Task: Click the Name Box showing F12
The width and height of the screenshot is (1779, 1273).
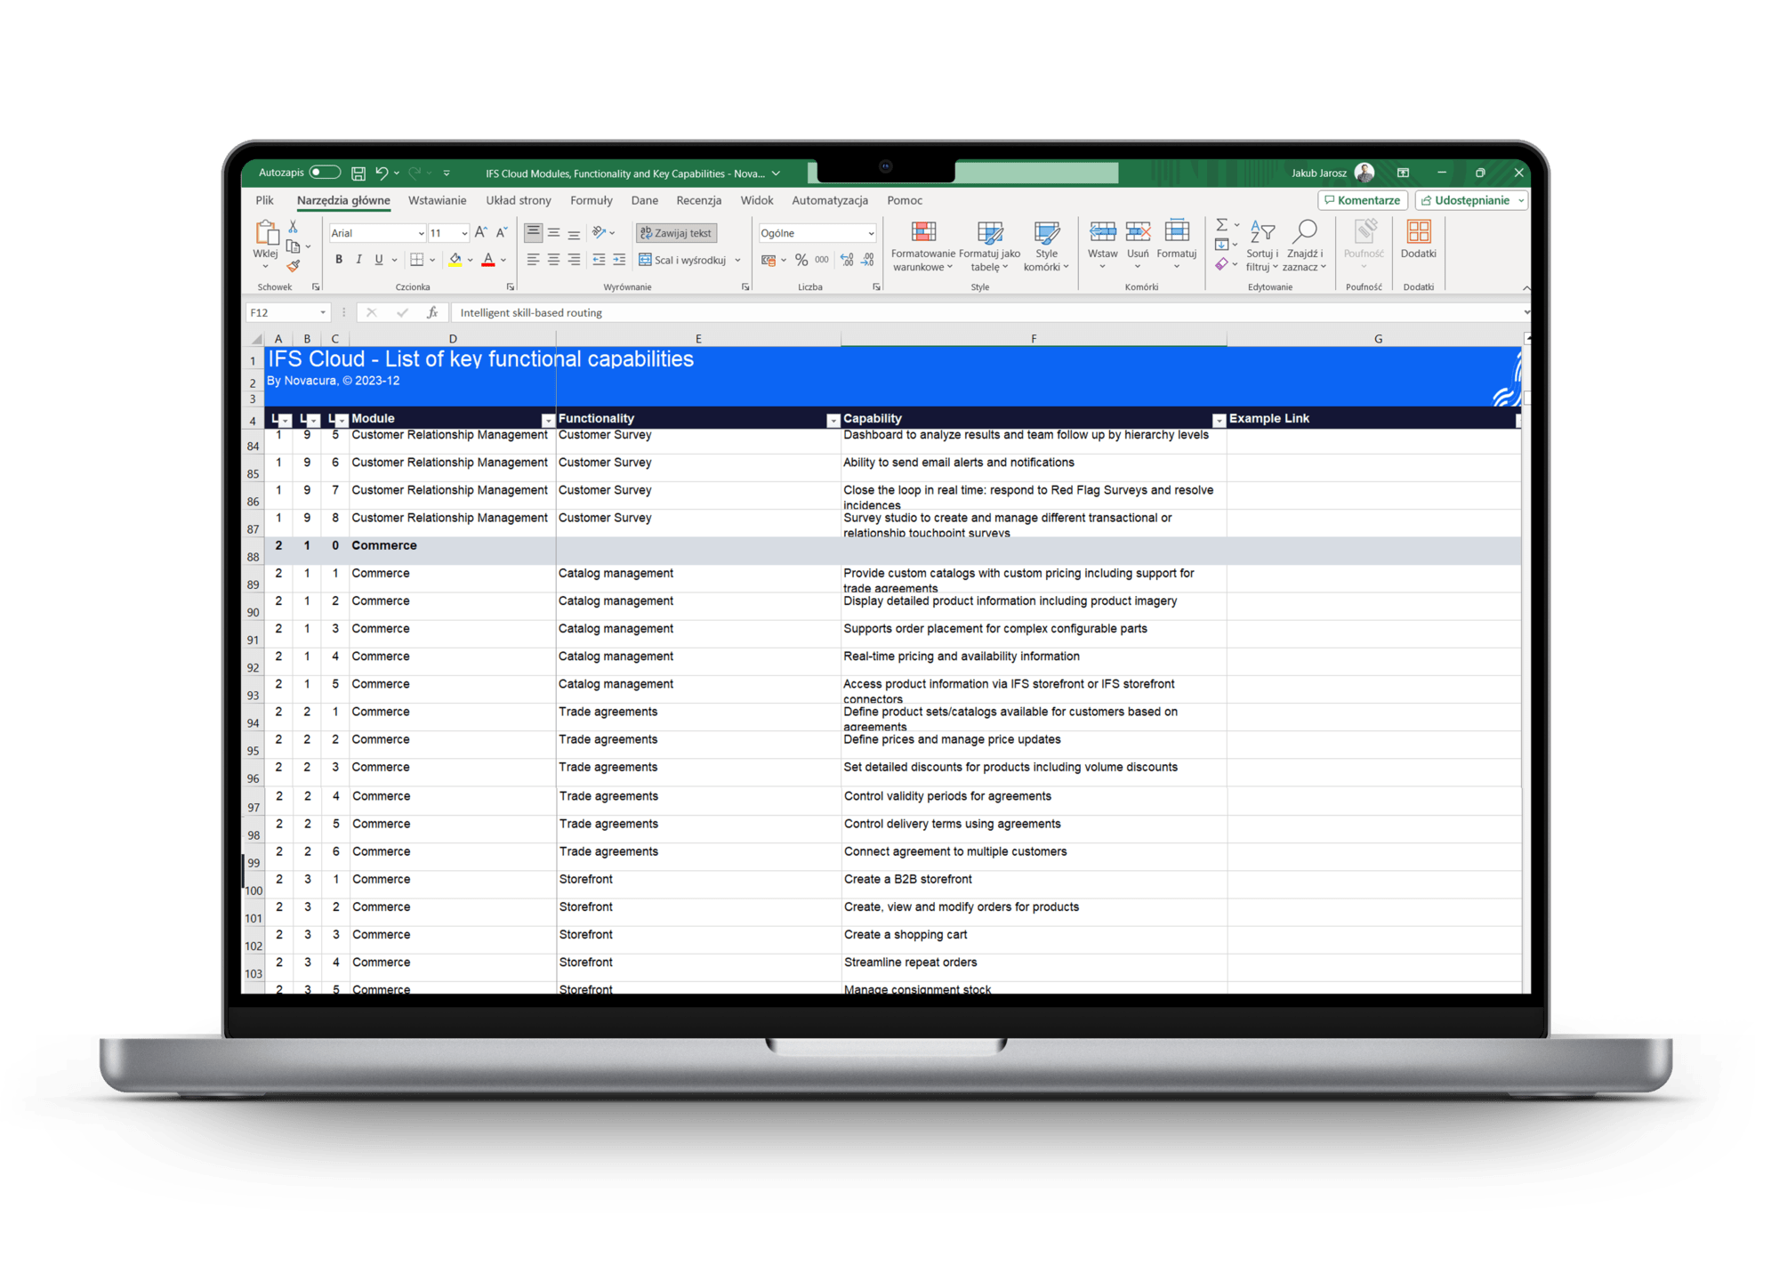Action: coord(286,312)
